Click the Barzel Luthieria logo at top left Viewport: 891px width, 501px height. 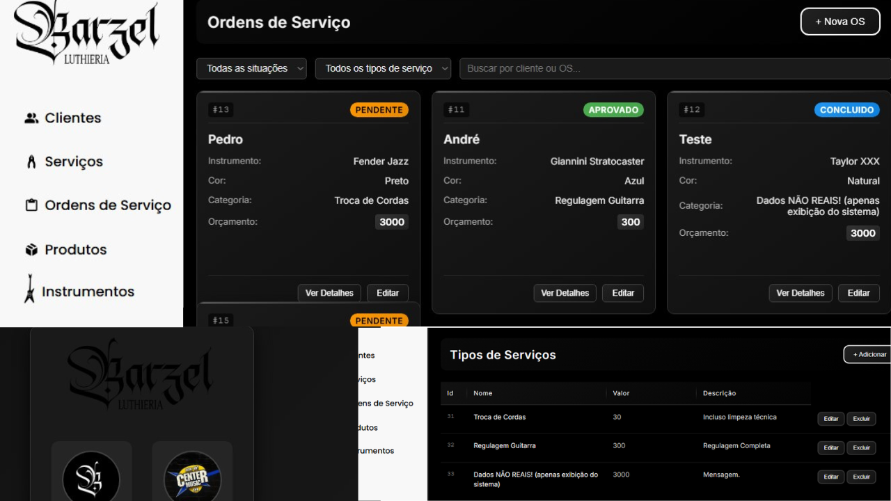point(87,33)
